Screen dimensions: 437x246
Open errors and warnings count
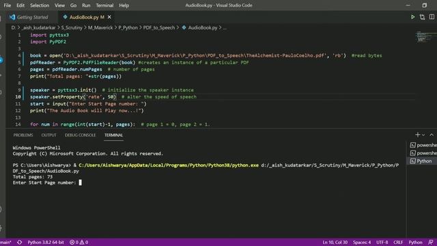pyautogui.click(x=79, y=243)
